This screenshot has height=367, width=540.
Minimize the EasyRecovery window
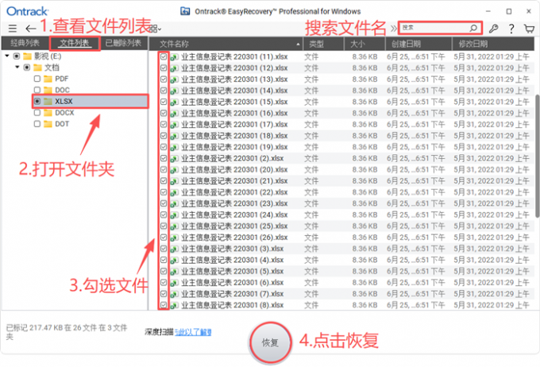point(488,11)
